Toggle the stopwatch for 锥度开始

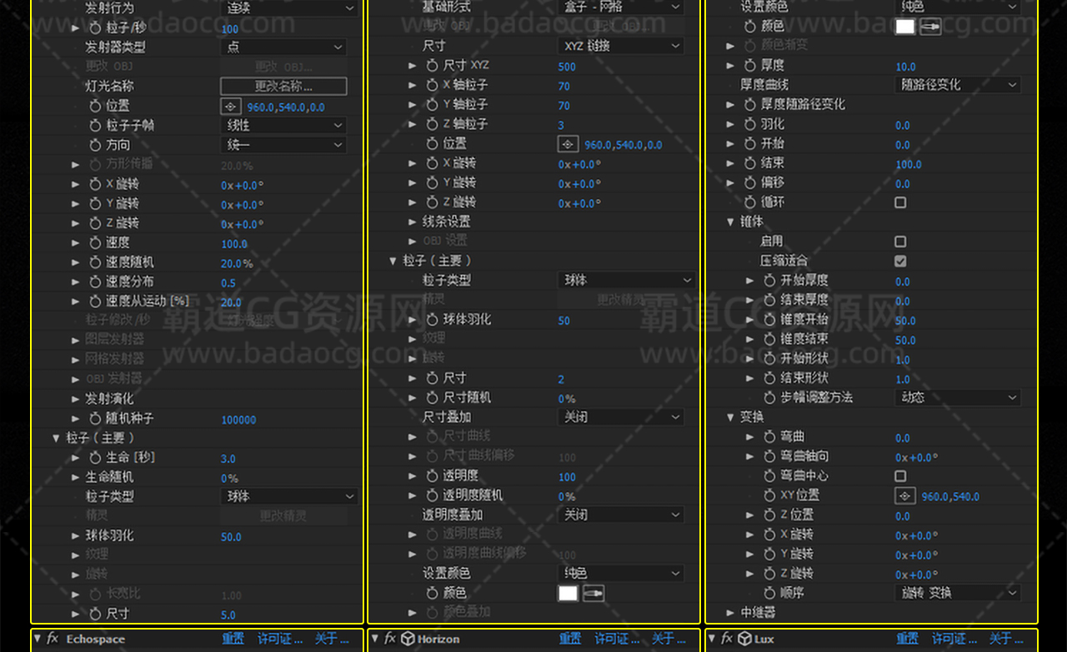pos(769,320)
